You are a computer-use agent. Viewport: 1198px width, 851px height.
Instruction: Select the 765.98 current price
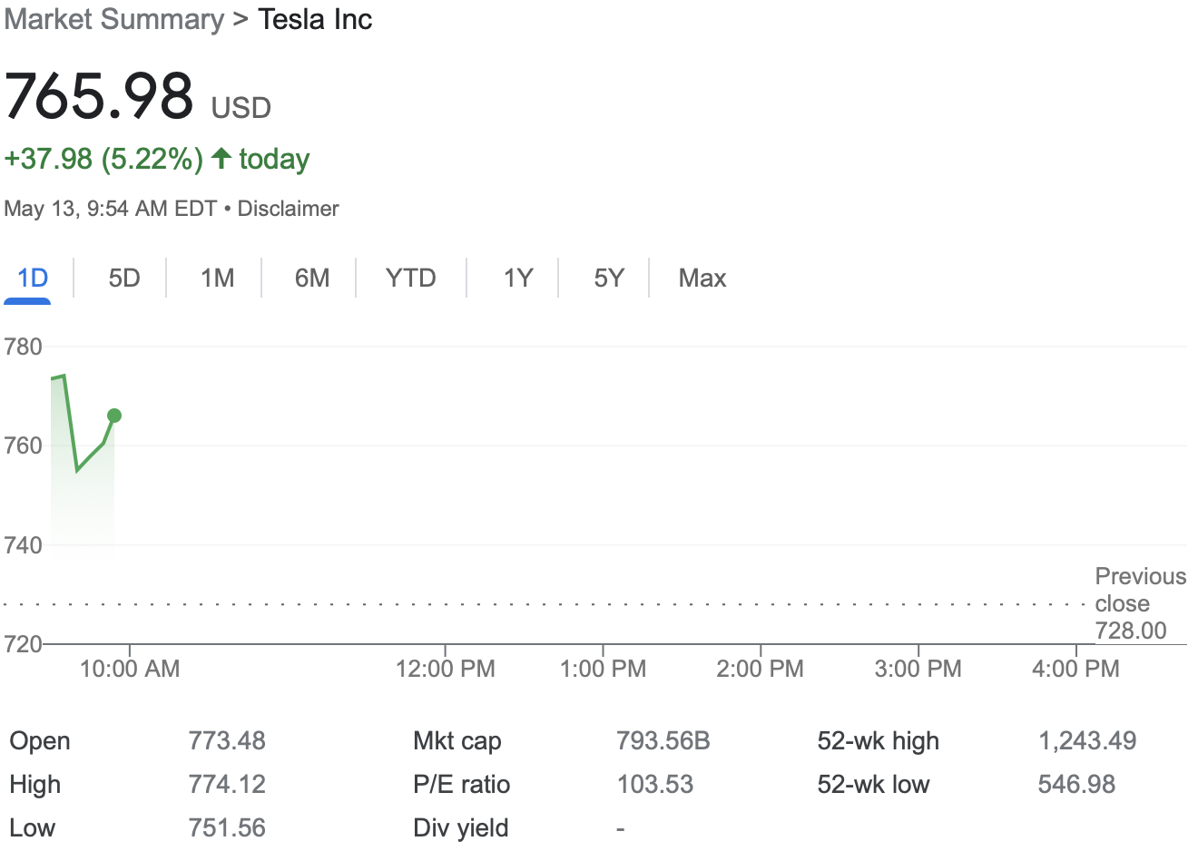point(99,95)
